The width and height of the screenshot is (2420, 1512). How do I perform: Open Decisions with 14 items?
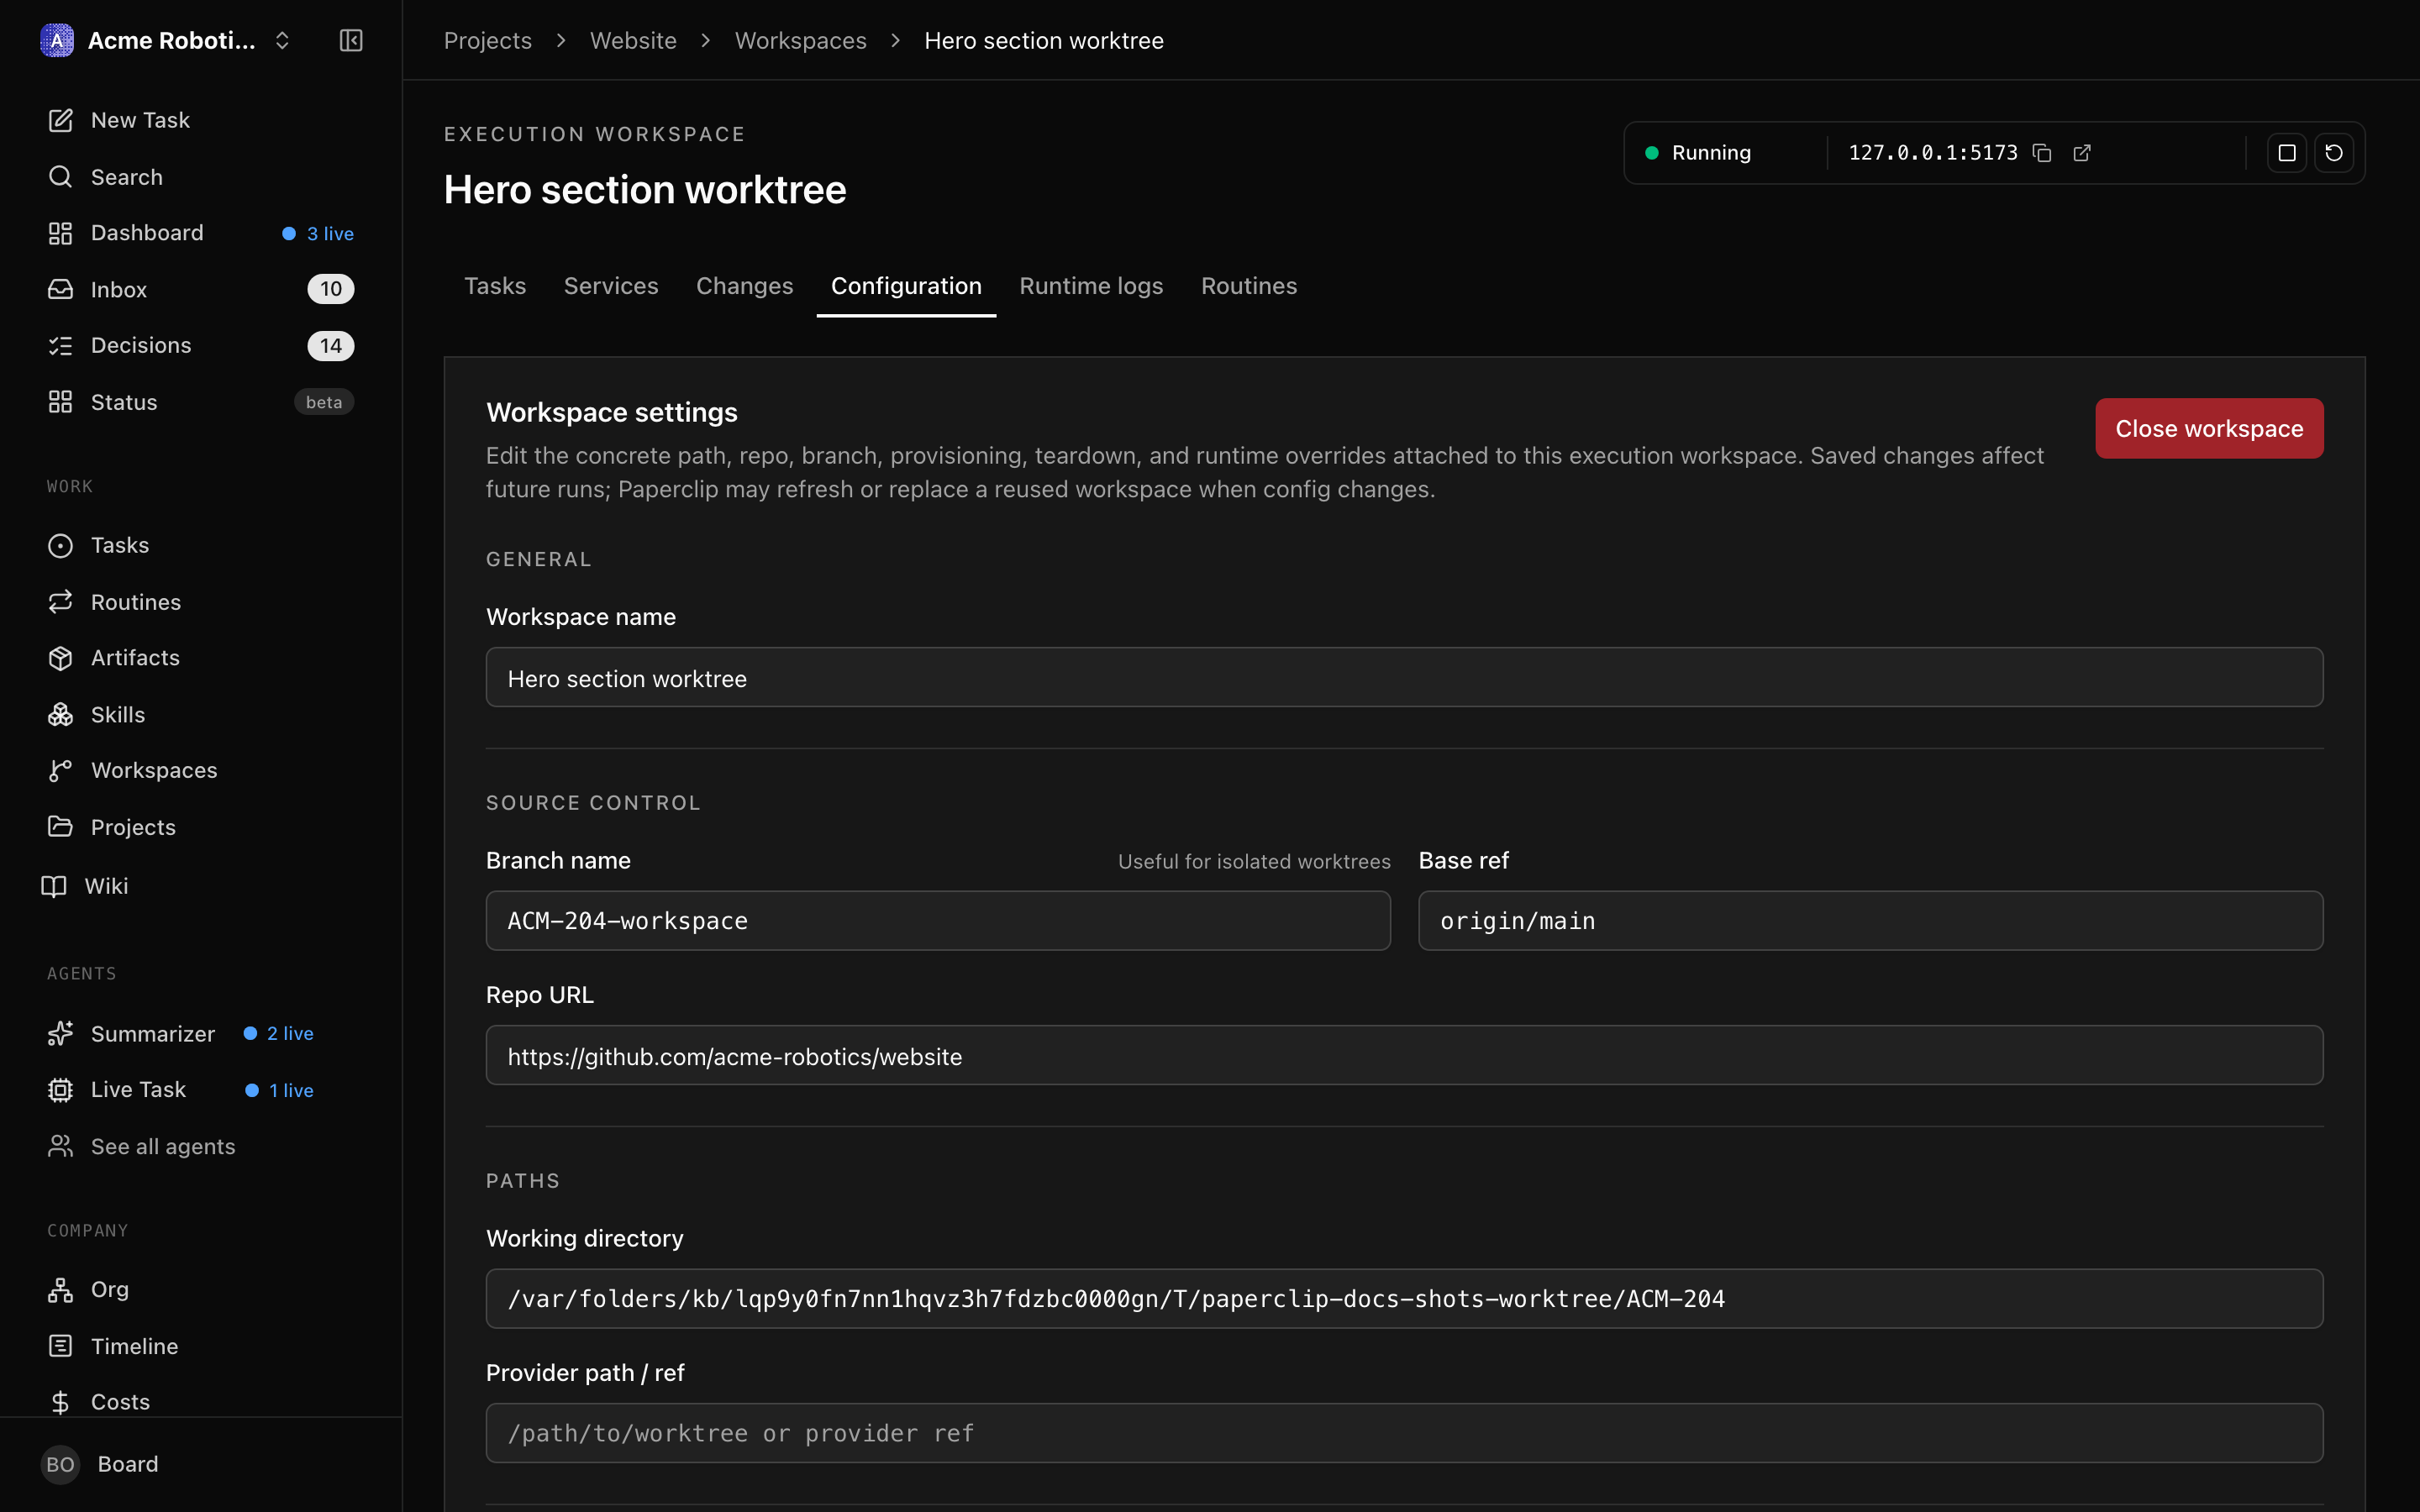[200, 346]
